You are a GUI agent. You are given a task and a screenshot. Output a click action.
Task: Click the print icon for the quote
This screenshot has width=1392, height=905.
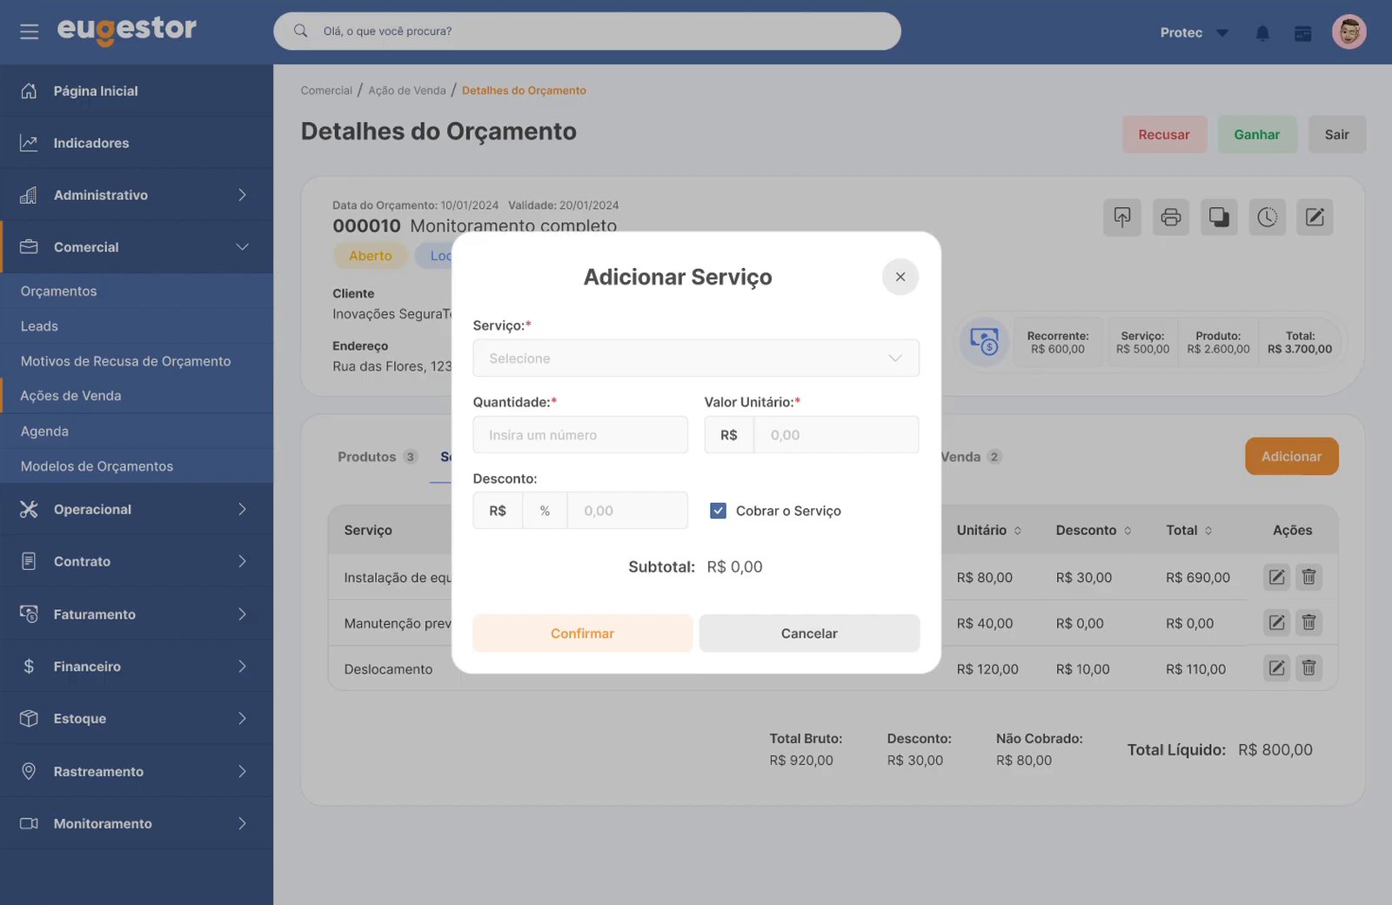(x=1171, y=218)
